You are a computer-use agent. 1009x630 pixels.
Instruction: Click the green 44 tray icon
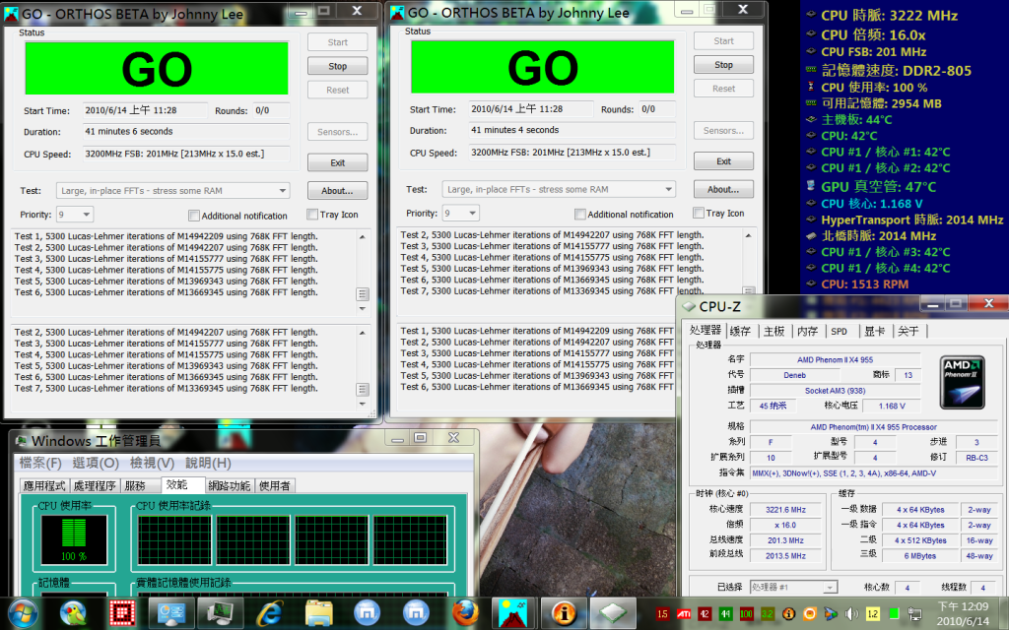tap(725, 614)
